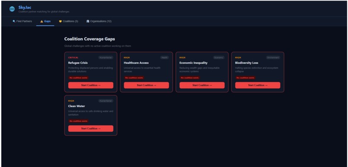Click the 'Global challenges with no active coalition' subtitle

pyautogui.click(x=98, y=46)
